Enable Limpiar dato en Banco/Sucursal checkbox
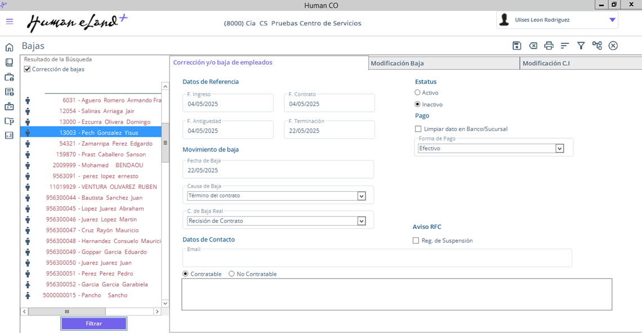This screenshot has height=333, width=642. click(x=418, y=129)
